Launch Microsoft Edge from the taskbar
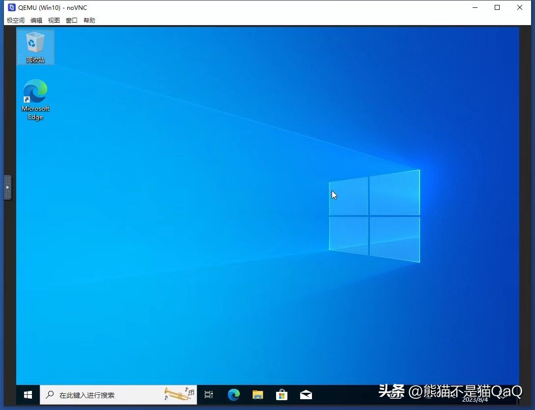The height and width of the screenshot is (410, 535). 233,395
